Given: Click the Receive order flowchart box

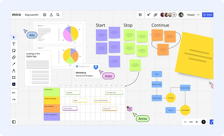Looking at the screenshot, I should [157, 84].
